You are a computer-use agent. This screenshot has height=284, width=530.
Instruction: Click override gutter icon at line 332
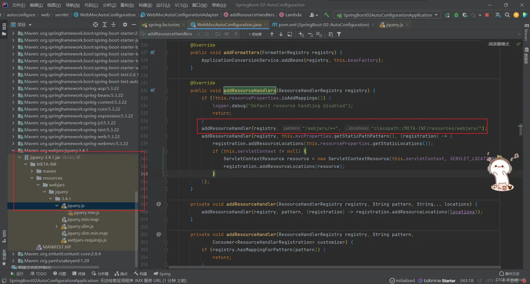(x=153, y=90)
